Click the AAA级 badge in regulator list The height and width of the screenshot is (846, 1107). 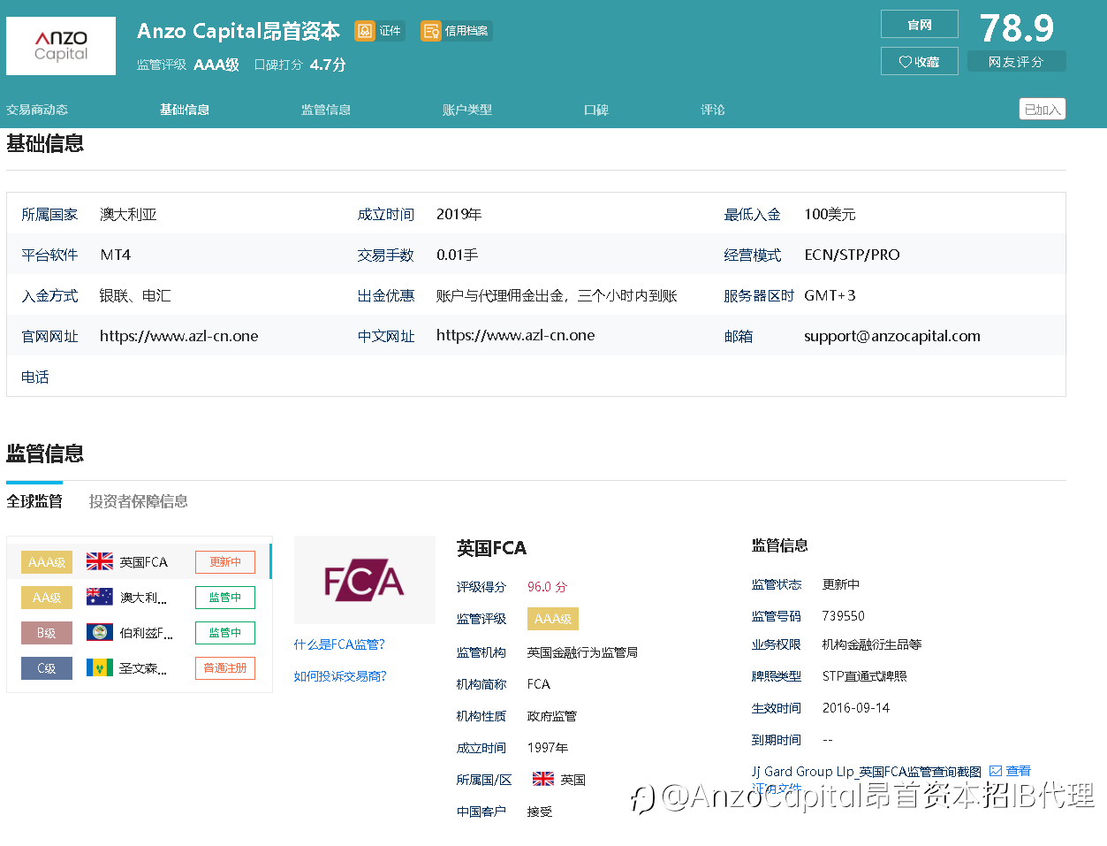47,562
